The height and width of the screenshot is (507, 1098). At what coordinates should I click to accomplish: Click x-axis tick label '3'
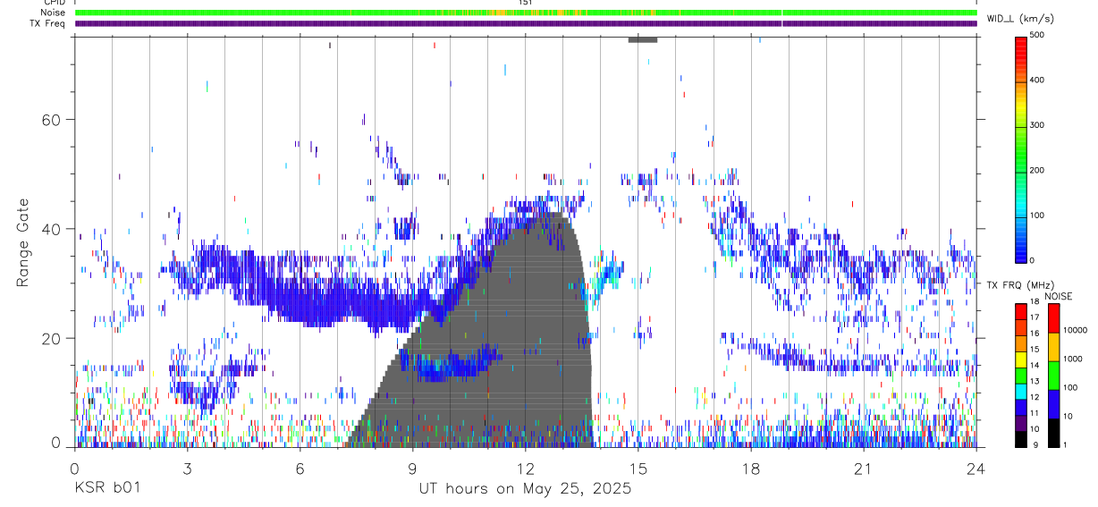(187, 468)
